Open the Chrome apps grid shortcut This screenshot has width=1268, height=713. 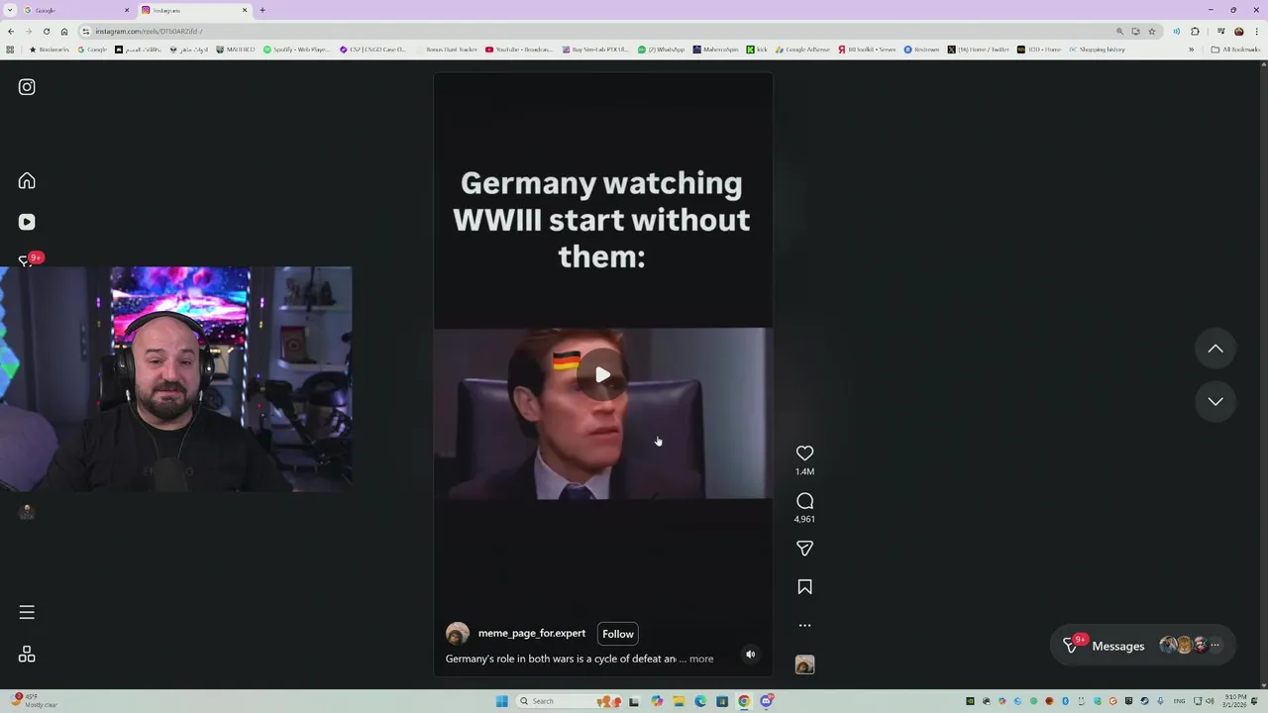(10, 50)
